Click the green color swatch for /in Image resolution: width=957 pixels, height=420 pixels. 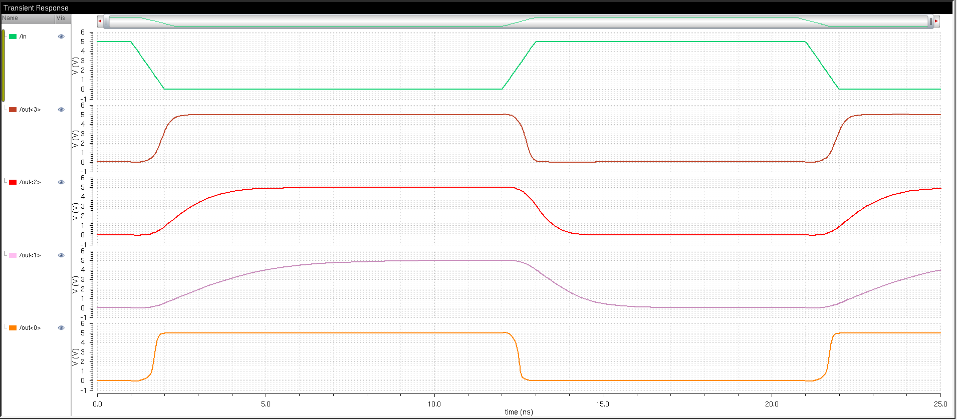click(x=13, y=37)
